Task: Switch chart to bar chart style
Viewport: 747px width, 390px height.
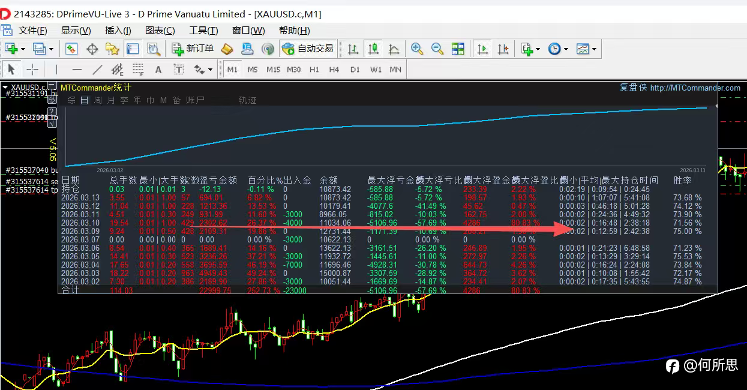Action: click(x=353, y=49)
